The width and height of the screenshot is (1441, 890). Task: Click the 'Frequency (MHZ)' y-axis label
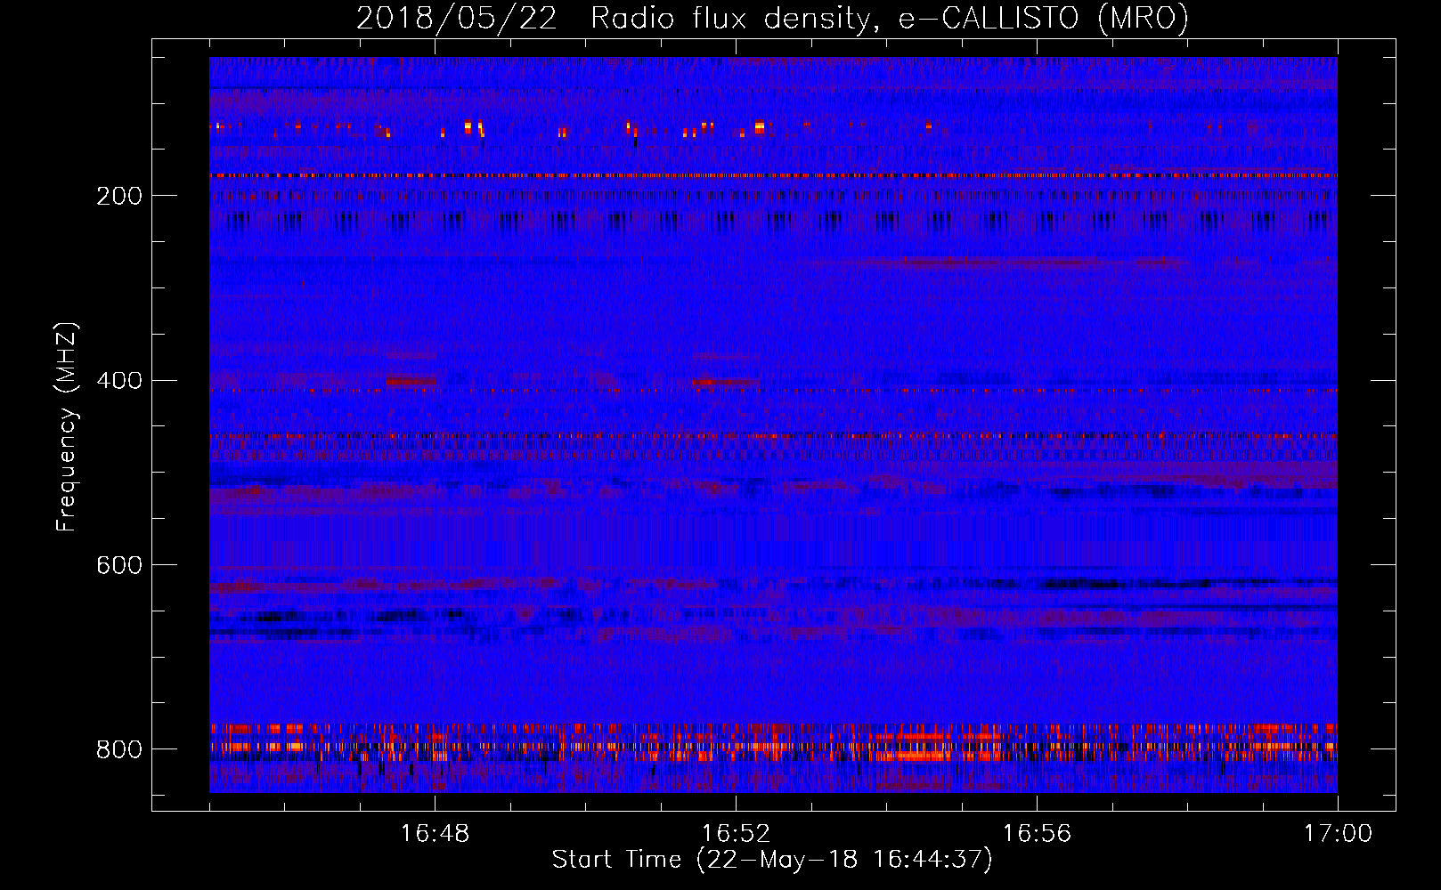[67, 427]
